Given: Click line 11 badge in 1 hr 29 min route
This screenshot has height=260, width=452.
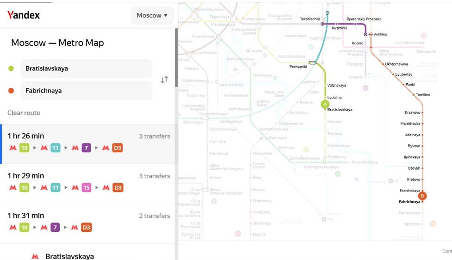Looking at the screenshot, I should pyautogui.click(x=56, y=188).
